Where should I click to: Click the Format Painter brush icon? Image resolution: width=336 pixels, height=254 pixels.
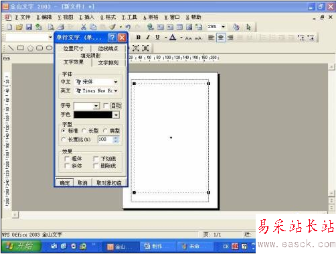(112, 27)
